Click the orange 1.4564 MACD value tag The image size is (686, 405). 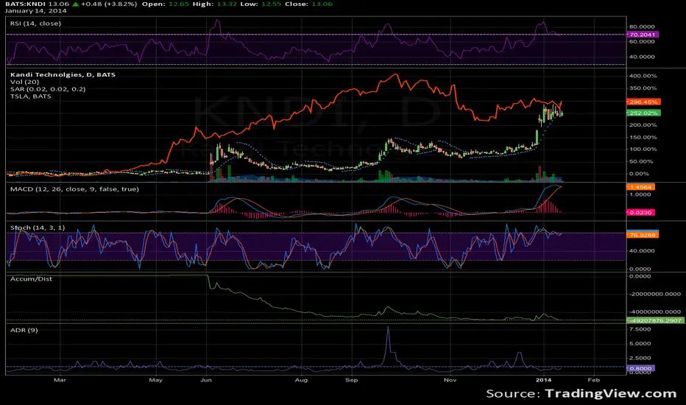640,187
